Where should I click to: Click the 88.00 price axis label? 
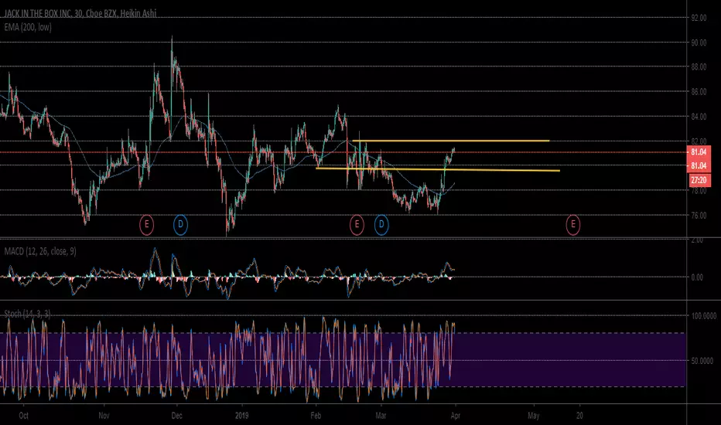click(x=699, y=67)
